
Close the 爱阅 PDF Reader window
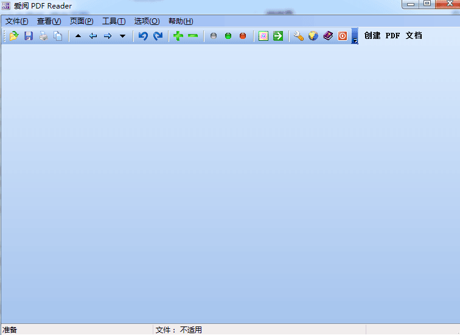coord(448,4)
